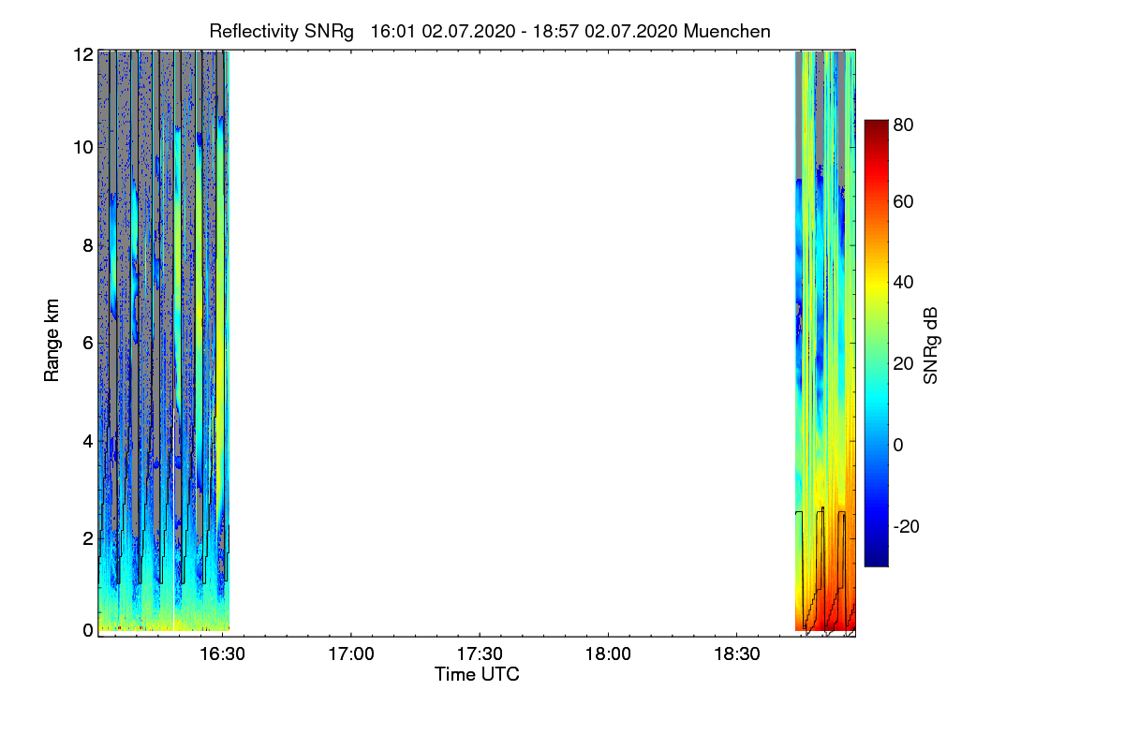Click the 17:30 time tick label
Image resolution: width=1124 pixels, height=749 pixels.
pos(480,653)
